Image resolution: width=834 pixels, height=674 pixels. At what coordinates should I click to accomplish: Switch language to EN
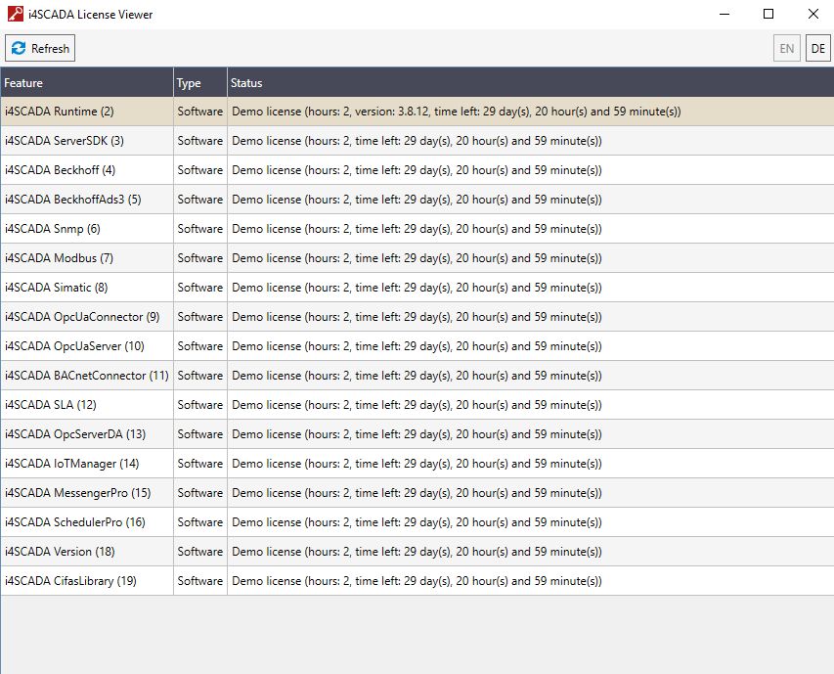pos(787,48)
